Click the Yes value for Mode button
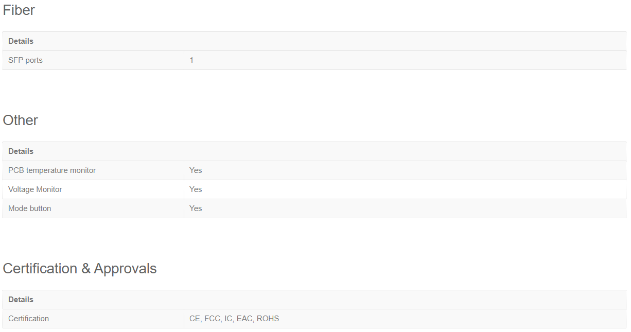Viewport: 631px width, 332px height. [x=196, y=208]
